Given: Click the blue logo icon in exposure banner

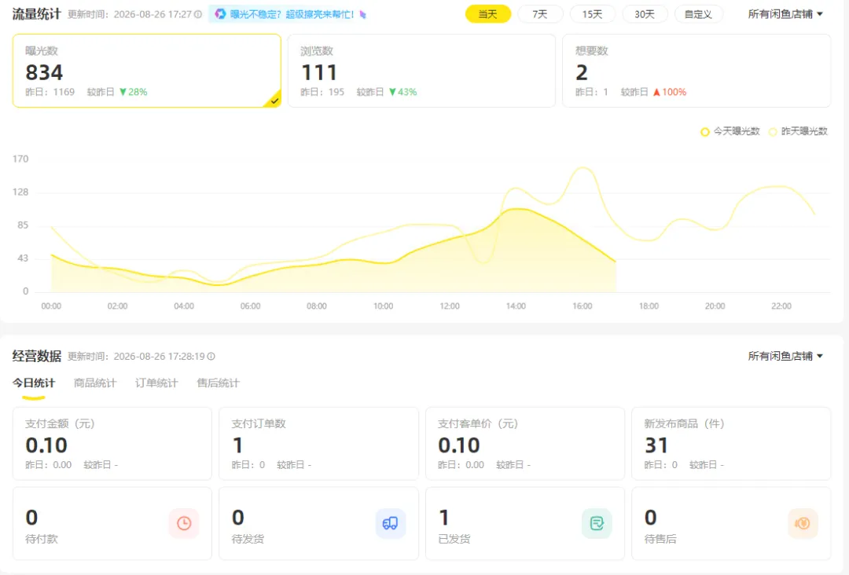Looking at the screenshot, I should point(220,14).
